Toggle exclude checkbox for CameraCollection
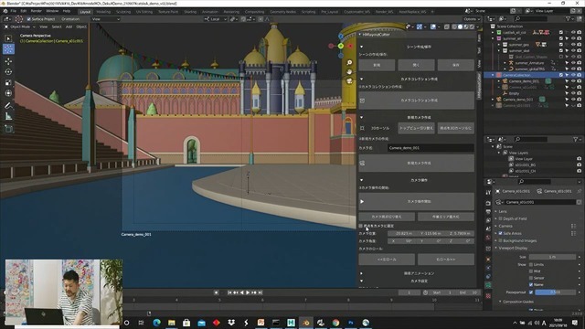585x329 pixels. [561, 75]
